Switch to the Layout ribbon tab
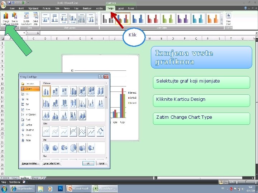The height and width of the screenshot is (193, 258). [x=121, y=8]
